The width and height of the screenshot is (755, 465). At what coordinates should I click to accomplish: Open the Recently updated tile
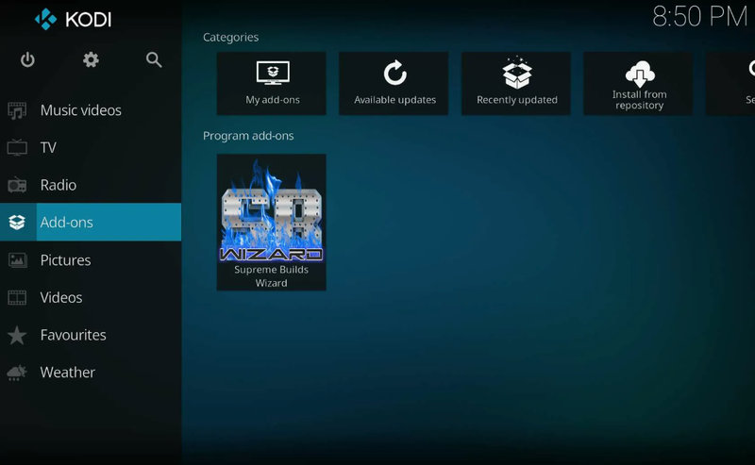pos(516,83)
